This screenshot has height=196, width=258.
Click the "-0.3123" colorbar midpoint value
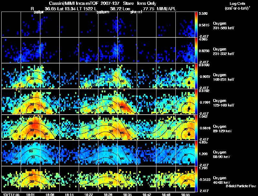point(204,180)
